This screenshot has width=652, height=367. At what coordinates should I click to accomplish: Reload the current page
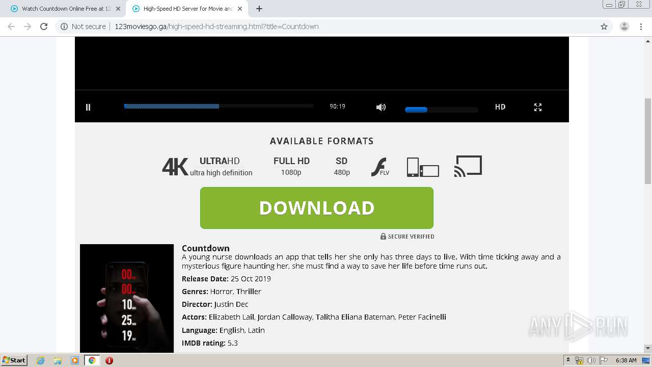pyautogui.click(x=44, y=27)
